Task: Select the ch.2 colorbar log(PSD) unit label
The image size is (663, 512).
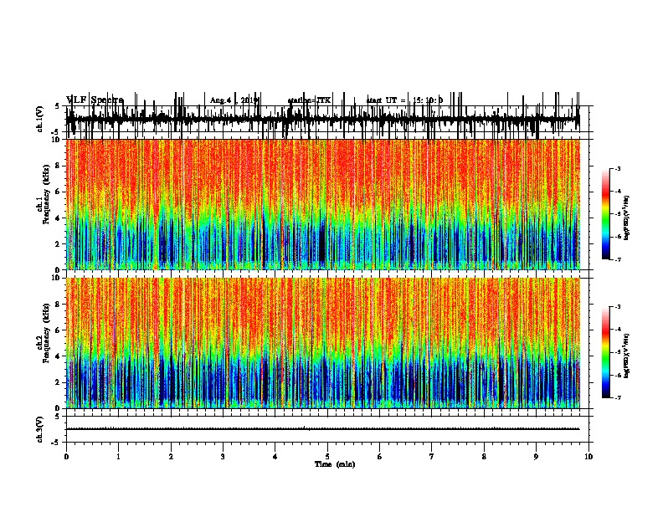Action: tap(626, 356)
